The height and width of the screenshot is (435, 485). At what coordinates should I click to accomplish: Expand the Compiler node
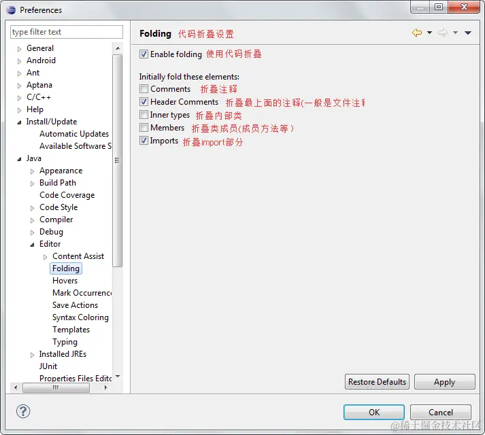point(32,220)
